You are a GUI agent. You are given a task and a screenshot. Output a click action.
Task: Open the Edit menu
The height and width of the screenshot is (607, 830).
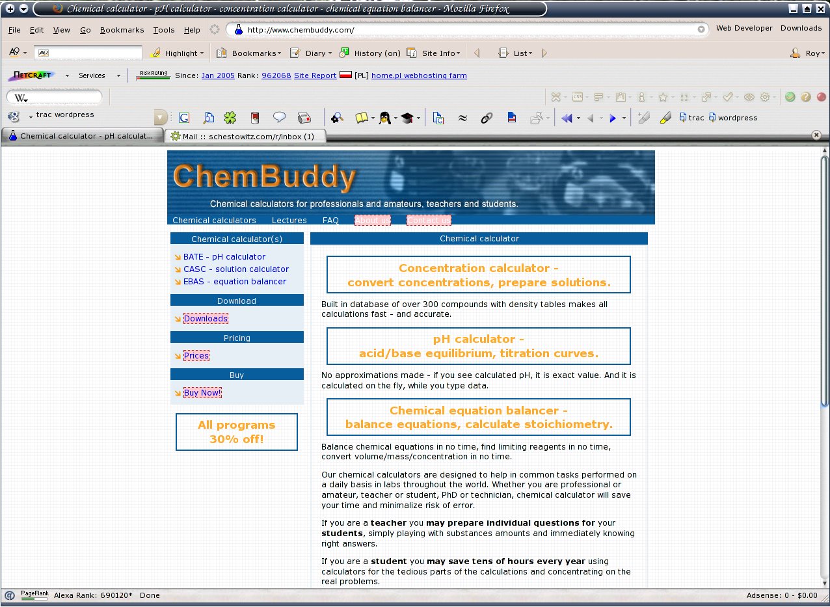pos(37,30)
